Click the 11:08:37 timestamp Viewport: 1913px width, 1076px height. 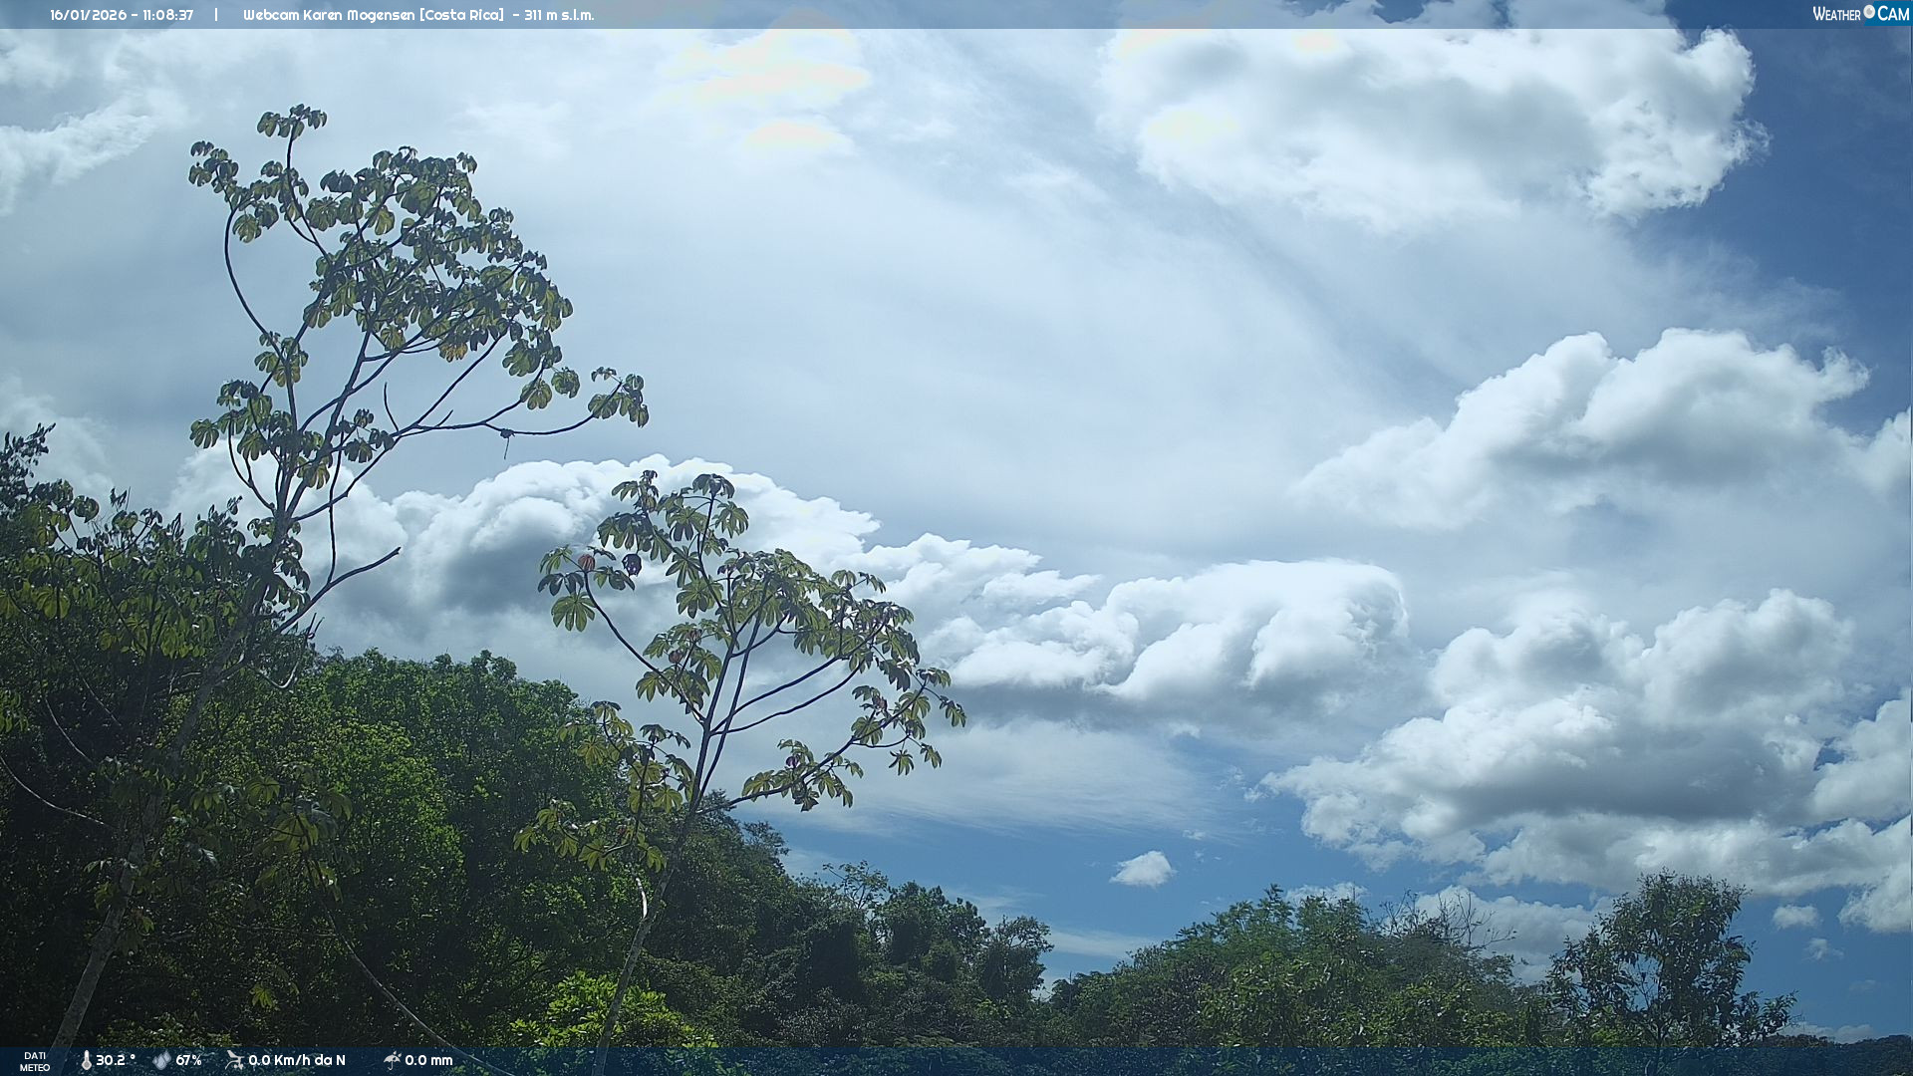(167, 15)
